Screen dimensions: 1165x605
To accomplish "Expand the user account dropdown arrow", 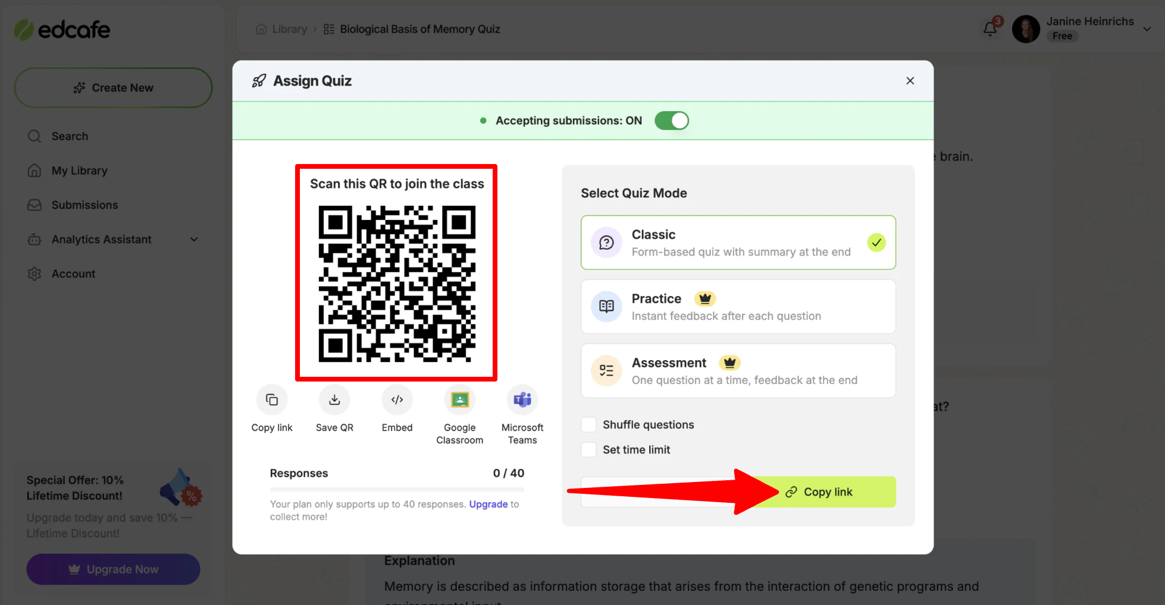I will tap(1147, 29).
